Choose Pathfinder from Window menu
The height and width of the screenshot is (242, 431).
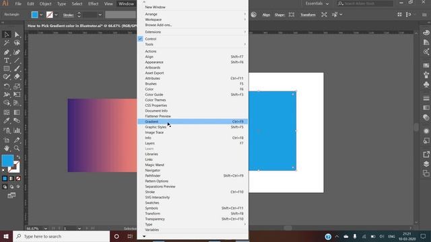click(x=193, y=175)
